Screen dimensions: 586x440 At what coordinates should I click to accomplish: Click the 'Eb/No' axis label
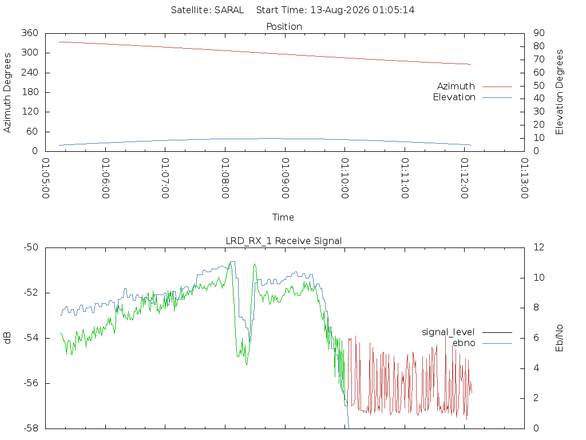pyautogui.click(x=559, y=338)
